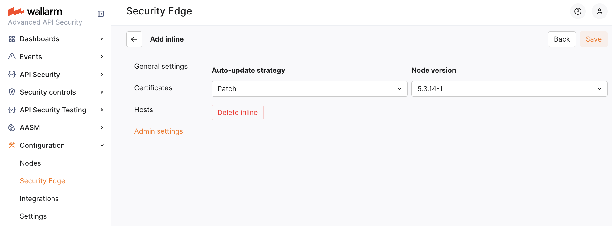
Task: Open the Auto-update strategy dropdown
Action: click(x=309, y=89)
